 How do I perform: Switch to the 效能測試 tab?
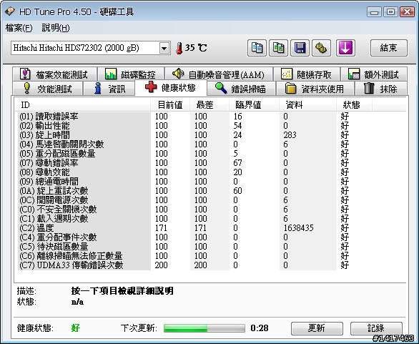[48, 89]
